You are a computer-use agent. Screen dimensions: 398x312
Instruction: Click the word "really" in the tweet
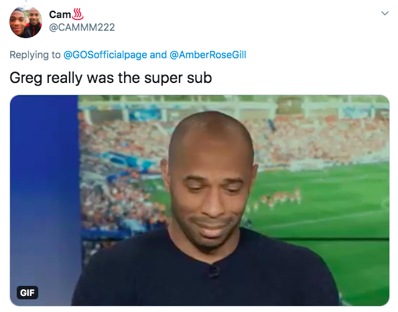pos(64,78)
